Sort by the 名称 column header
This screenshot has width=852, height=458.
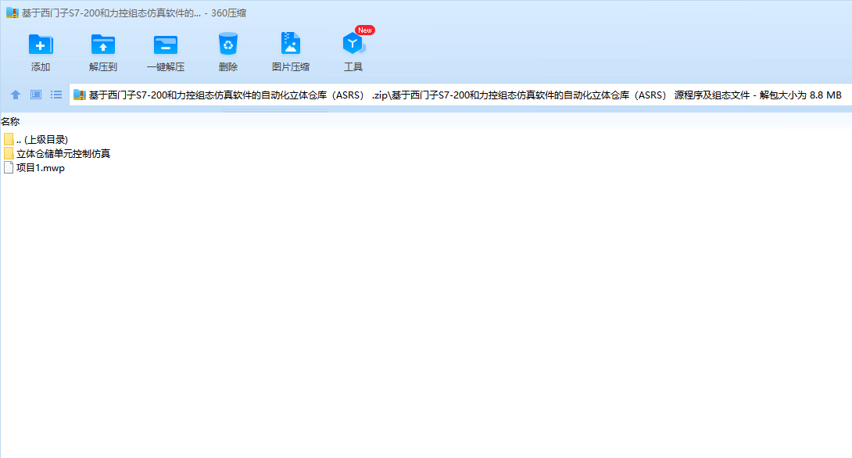tap(10, 122)
